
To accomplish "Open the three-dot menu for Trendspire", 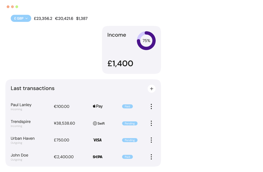I will pos(151,123).
